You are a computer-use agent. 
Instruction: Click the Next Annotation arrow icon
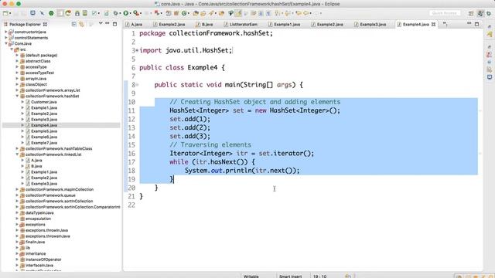pos(277,13)
